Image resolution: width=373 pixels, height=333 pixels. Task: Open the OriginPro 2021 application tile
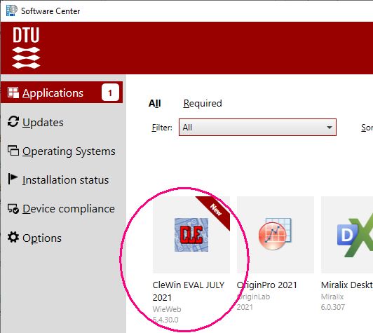tap(276, 254)
